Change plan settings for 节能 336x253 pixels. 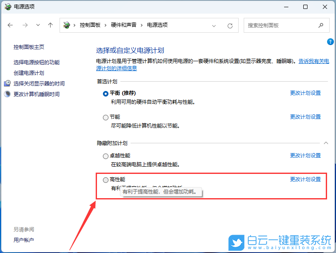click(x=305, y=117)
